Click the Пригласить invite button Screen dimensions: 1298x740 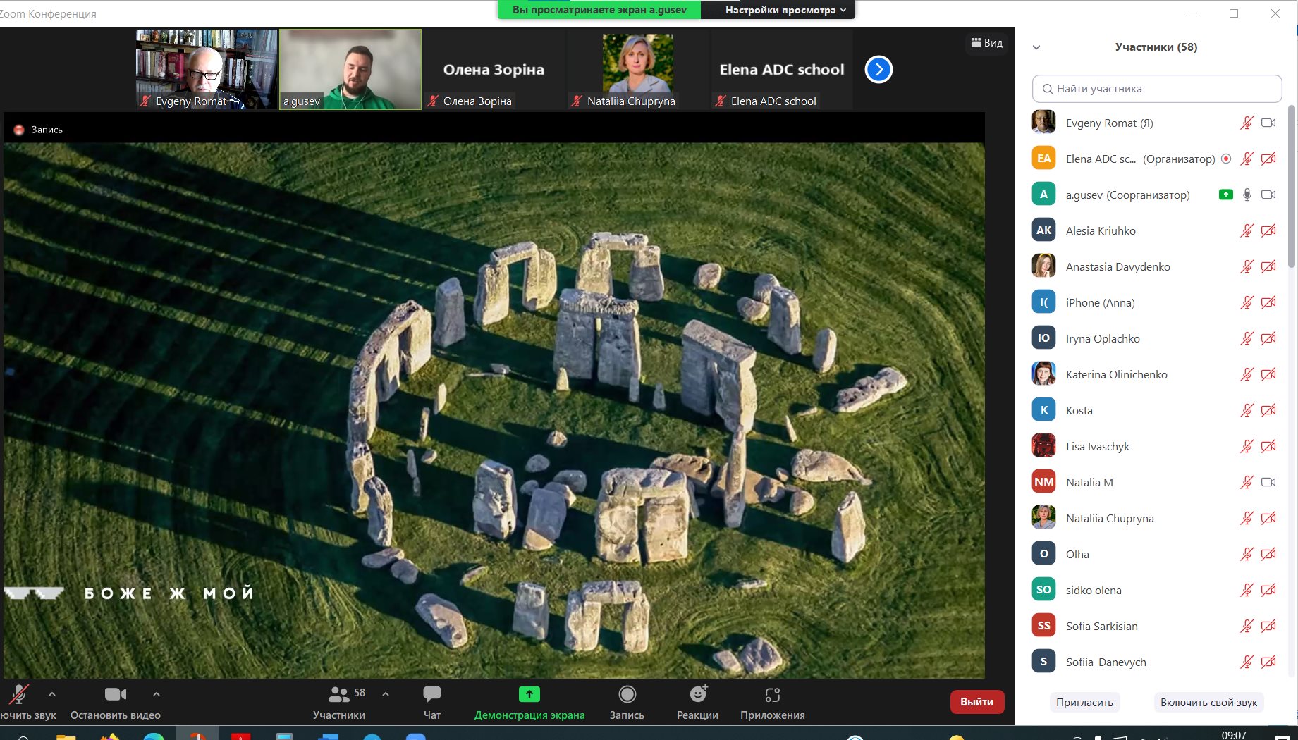(x=1084, y=702)
